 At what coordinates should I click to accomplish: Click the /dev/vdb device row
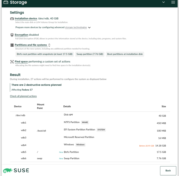coord(20,115)
